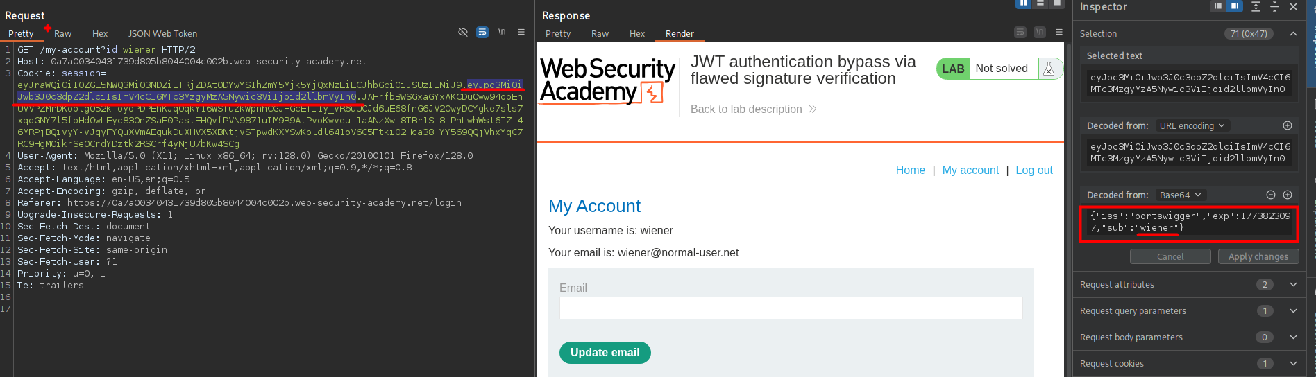Click the Email input field
Image resolution: width=1316 pixels, height=377 pixels.
click(791, 308)
